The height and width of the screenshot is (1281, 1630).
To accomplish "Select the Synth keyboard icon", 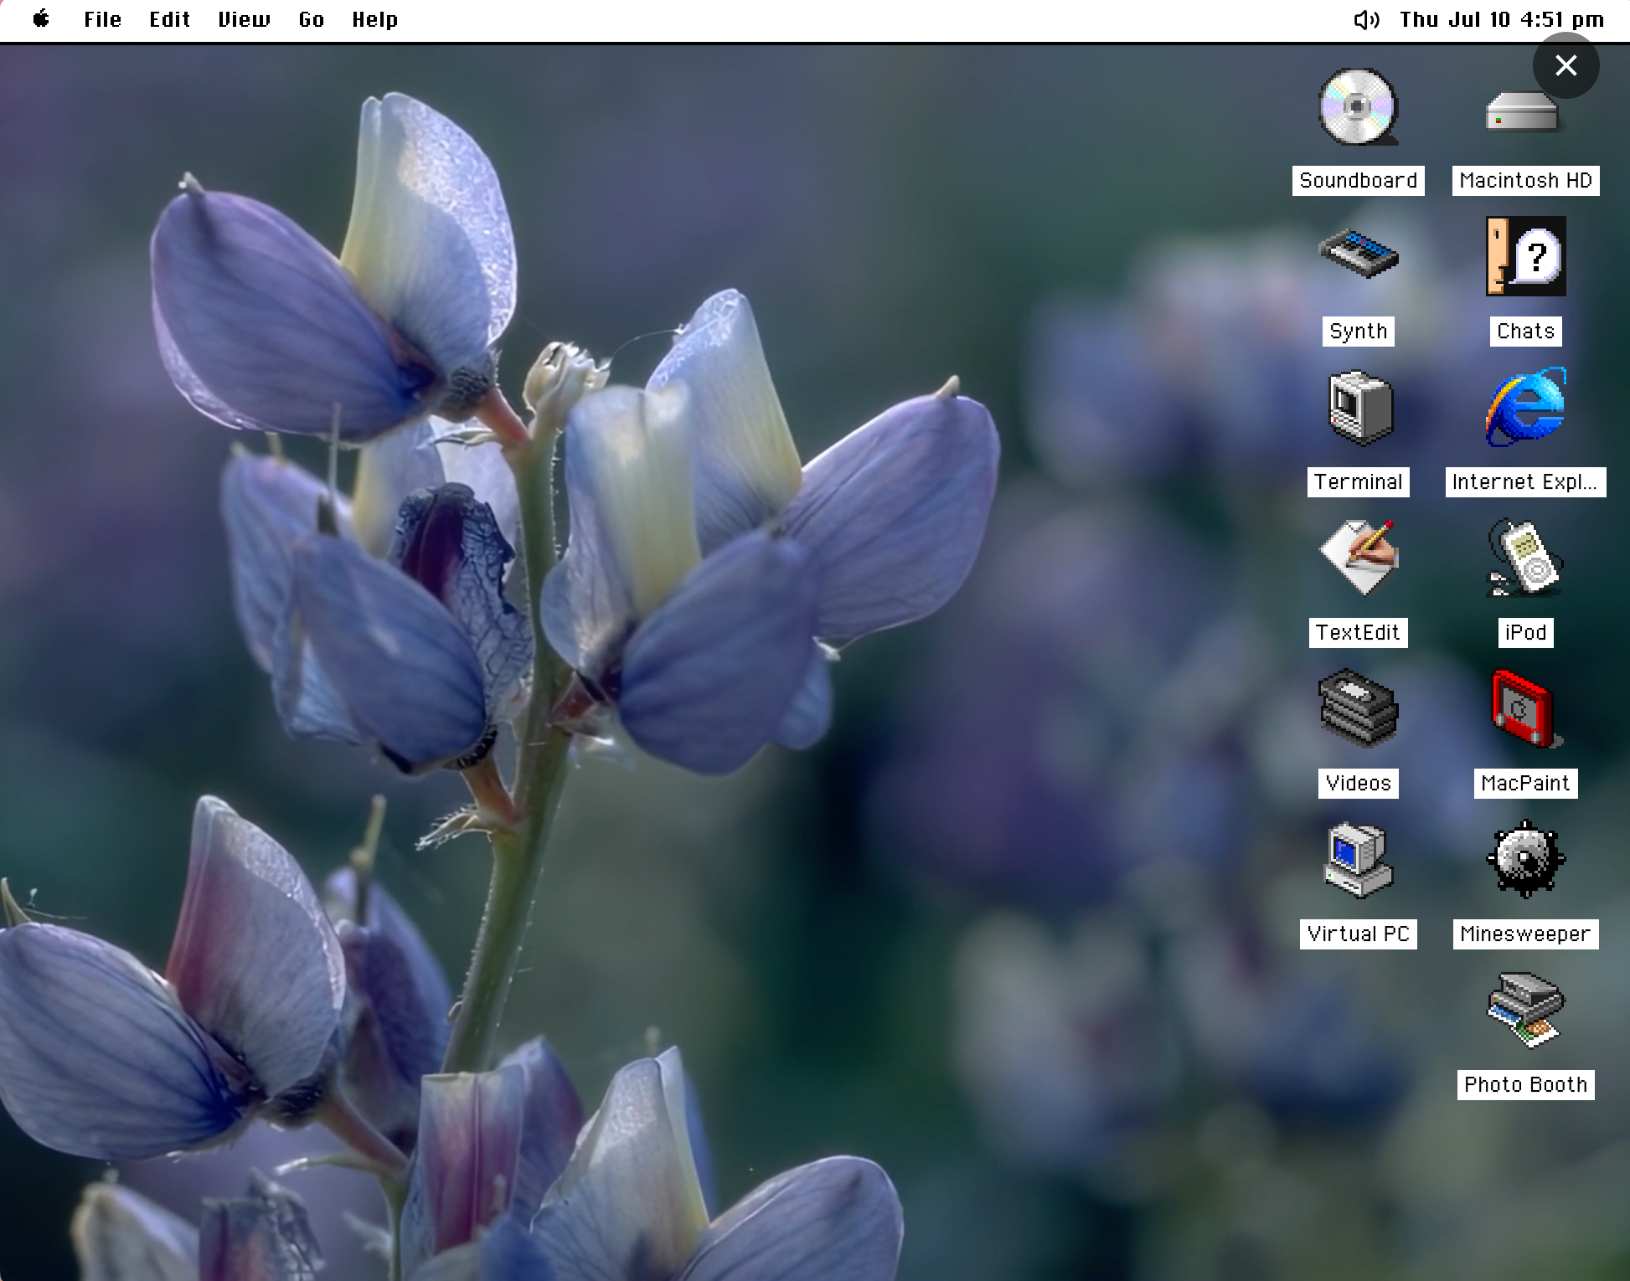I will [1358, 254].
